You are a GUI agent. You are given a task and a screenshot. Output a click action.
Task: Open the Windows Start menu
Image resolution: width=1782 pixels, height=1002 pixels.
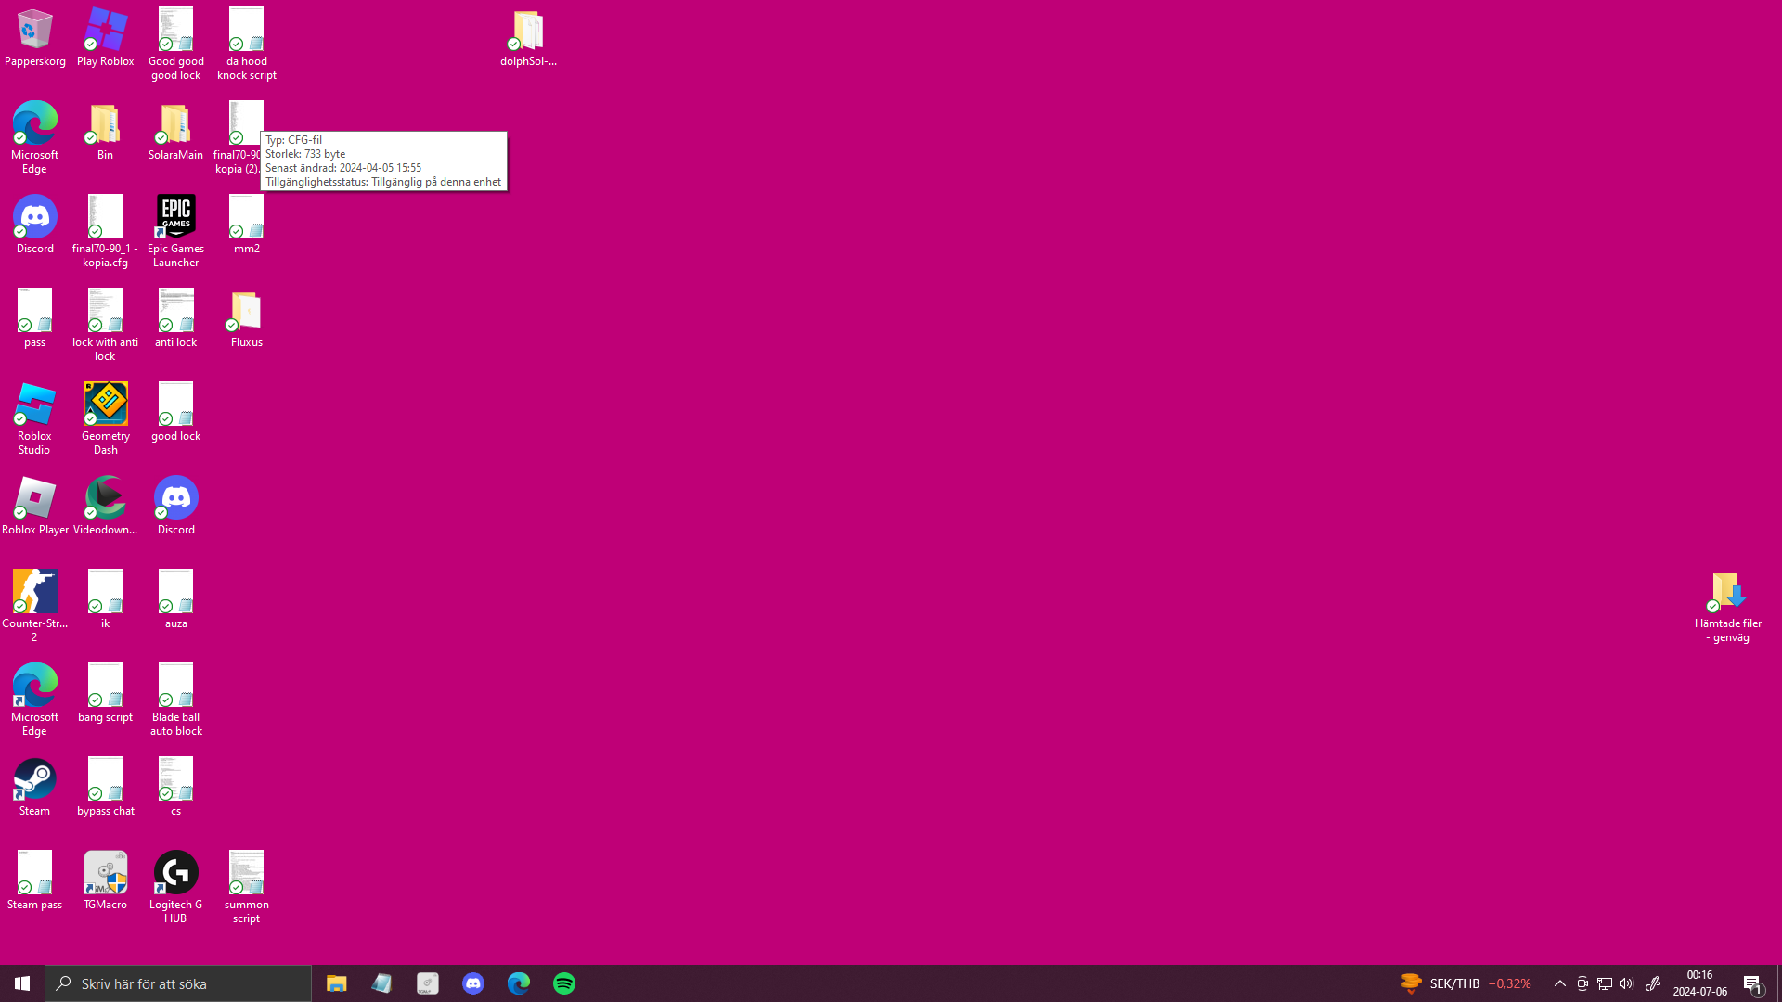22,983
